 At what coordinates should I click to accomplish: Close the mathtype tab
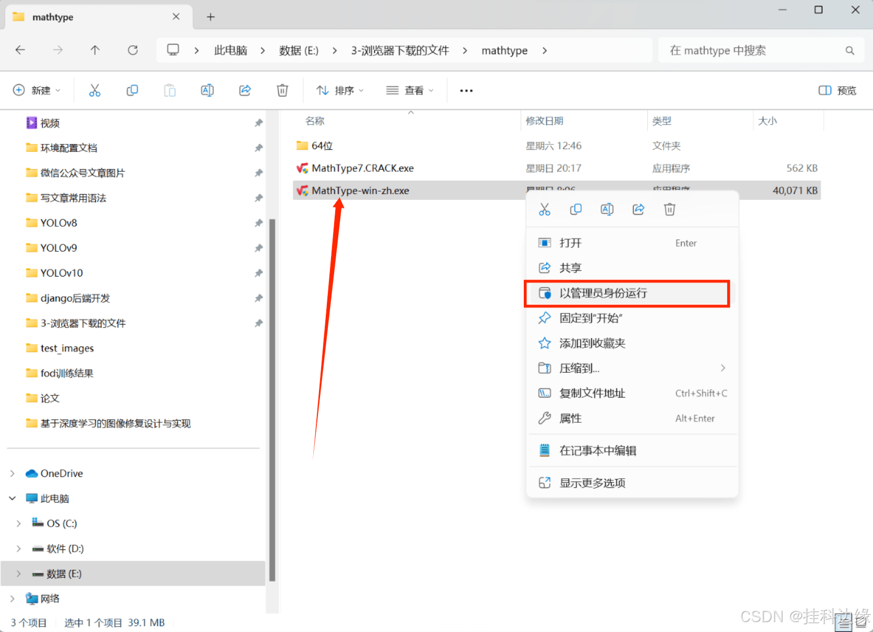click(176, 17)
